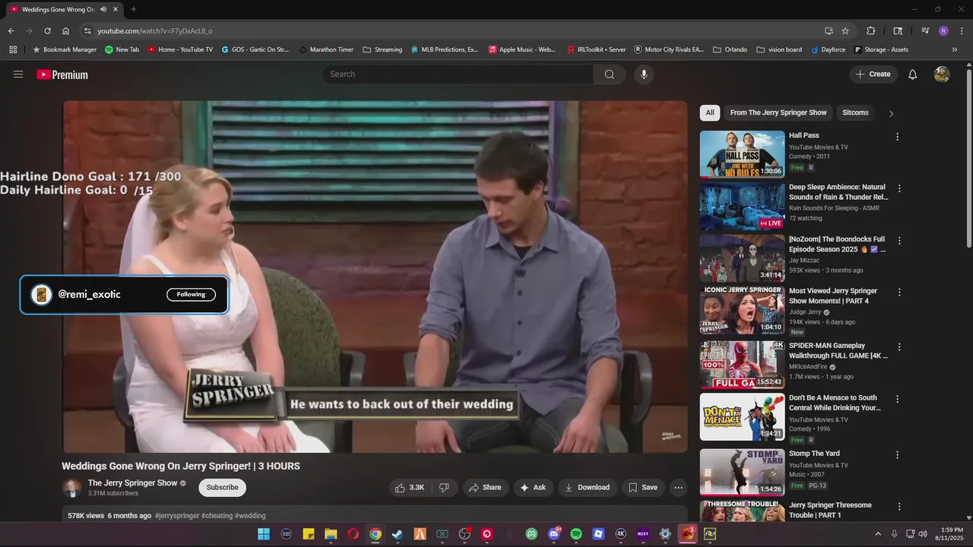Open the Streaming bookmarks folder

click(382, 49)
